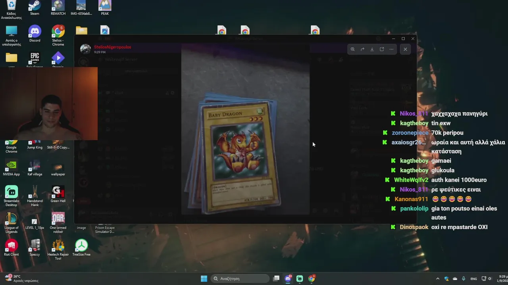
Task: Zoom in on the Discord image viewer
Action: [352, 49]
